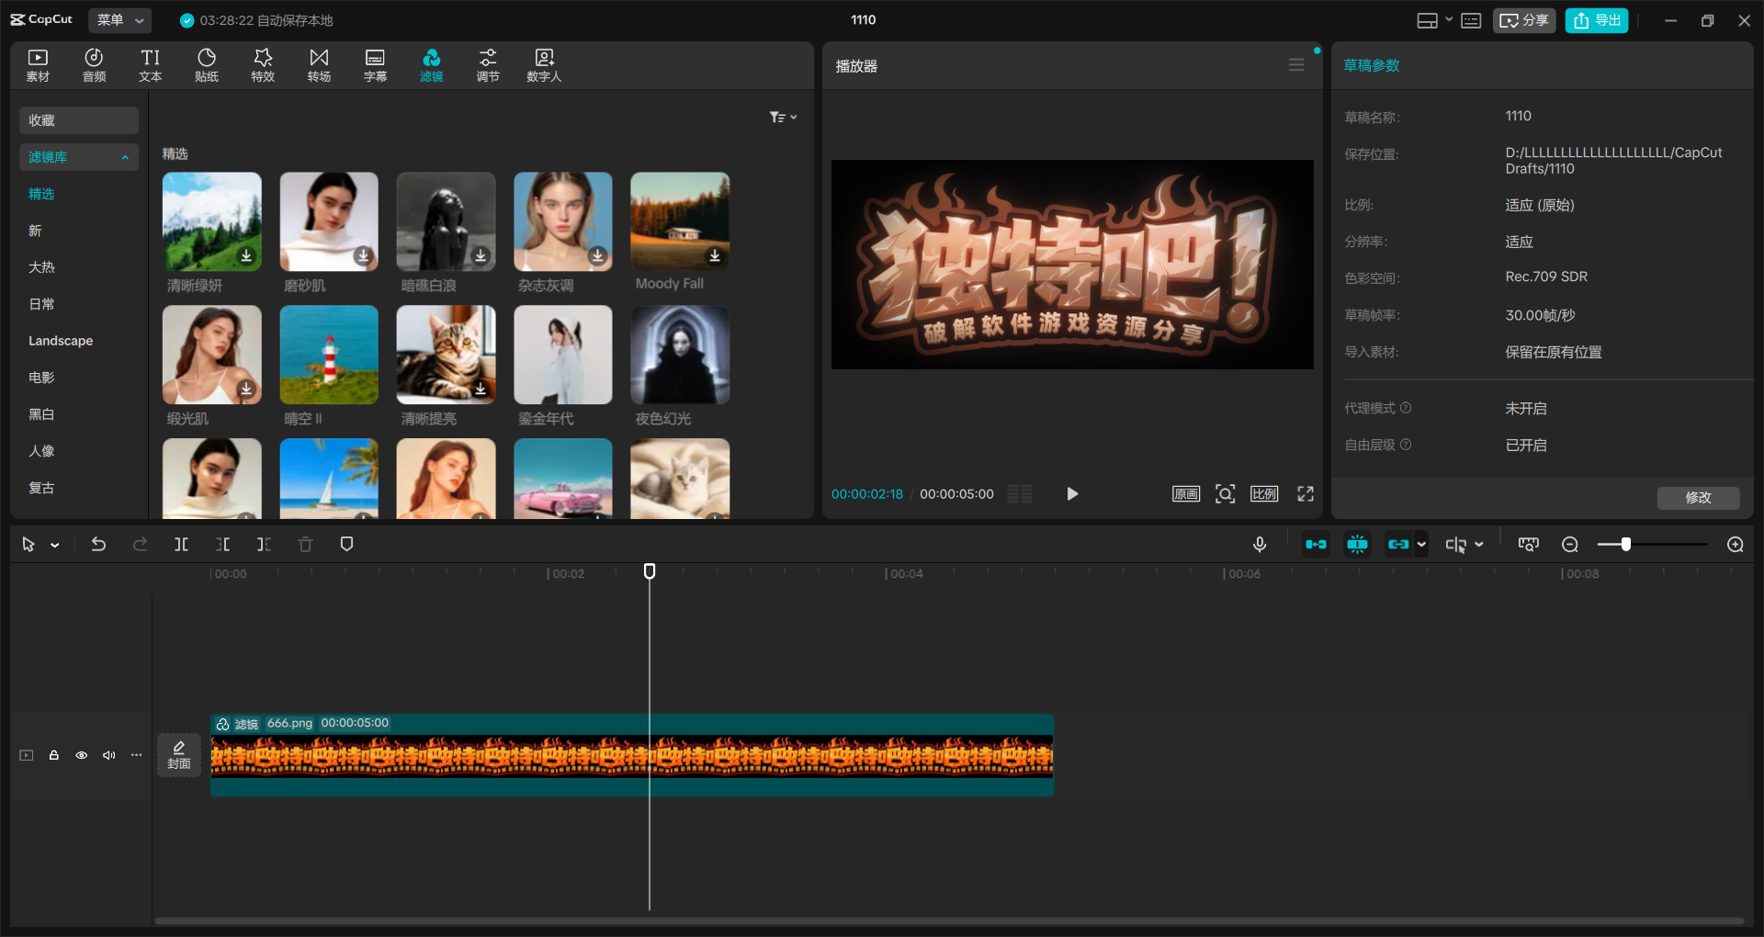Click the undo icon above the timeline

98,544
